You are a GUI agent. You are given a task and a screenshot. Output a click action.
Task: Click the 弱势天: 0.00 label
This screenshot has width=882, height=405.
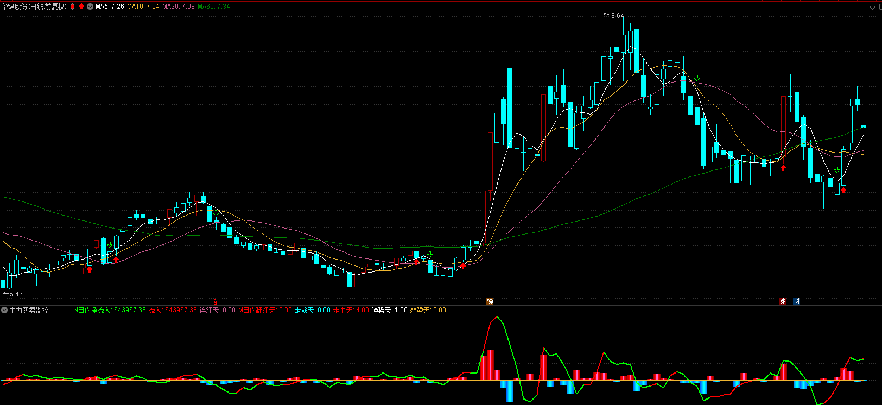pos(428,310)
